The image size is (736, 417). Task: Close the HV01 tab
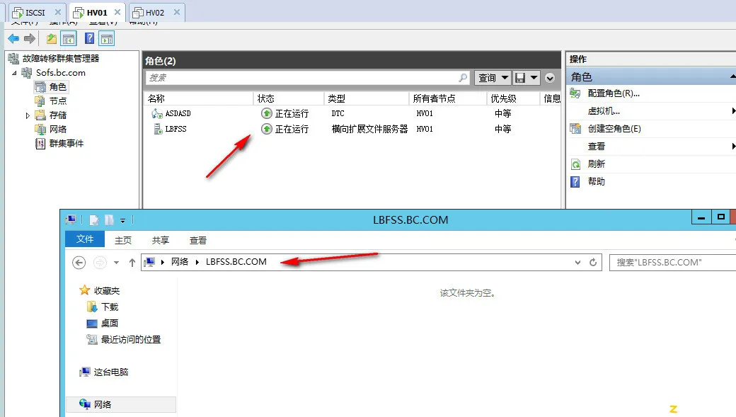[x=117, y=12]
